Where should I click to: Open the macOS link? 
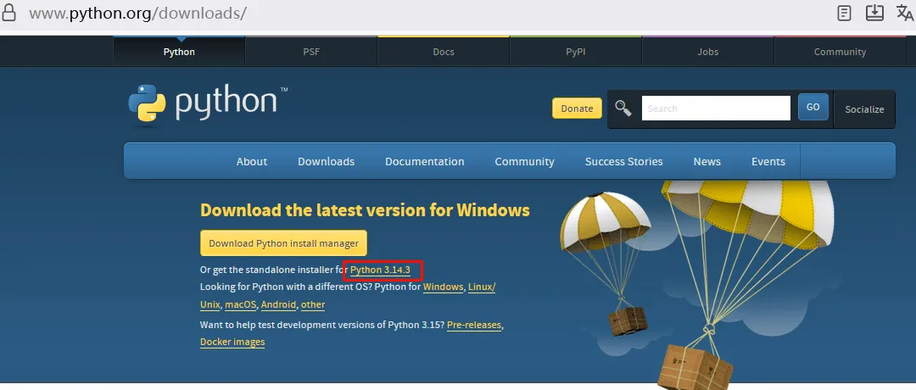pyautogui.click(x=241, y=304)
